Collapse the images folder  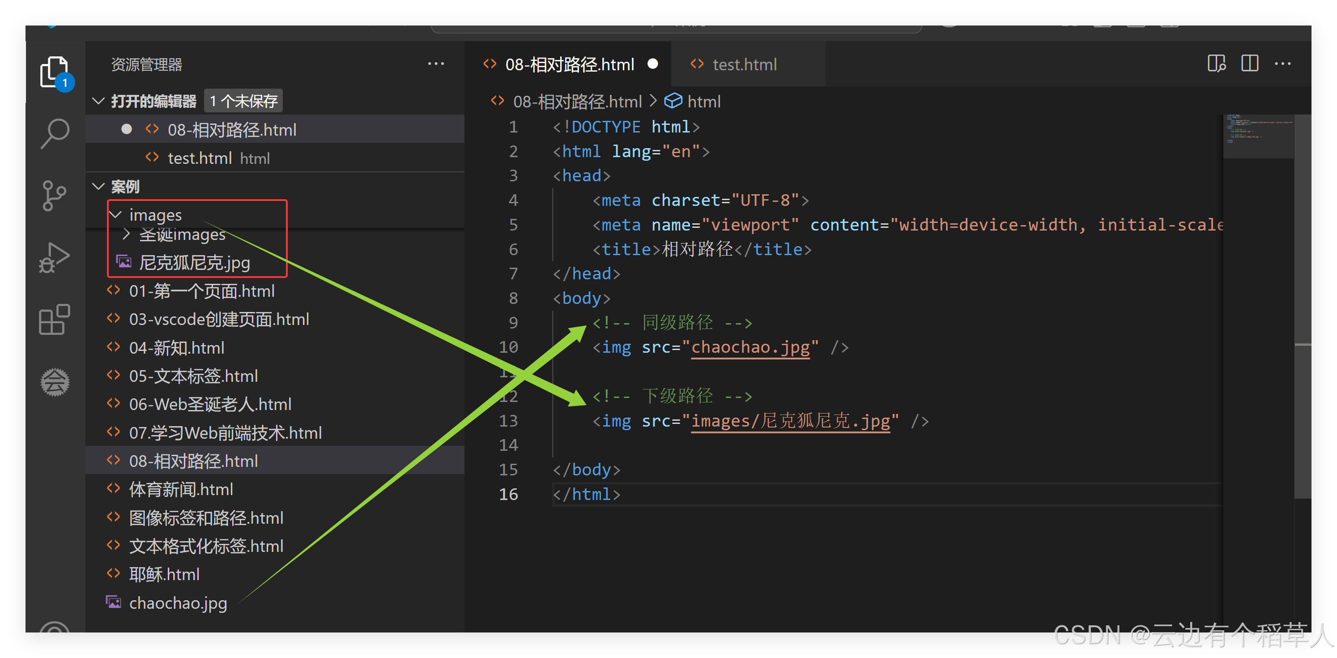[x=116, y=214]
